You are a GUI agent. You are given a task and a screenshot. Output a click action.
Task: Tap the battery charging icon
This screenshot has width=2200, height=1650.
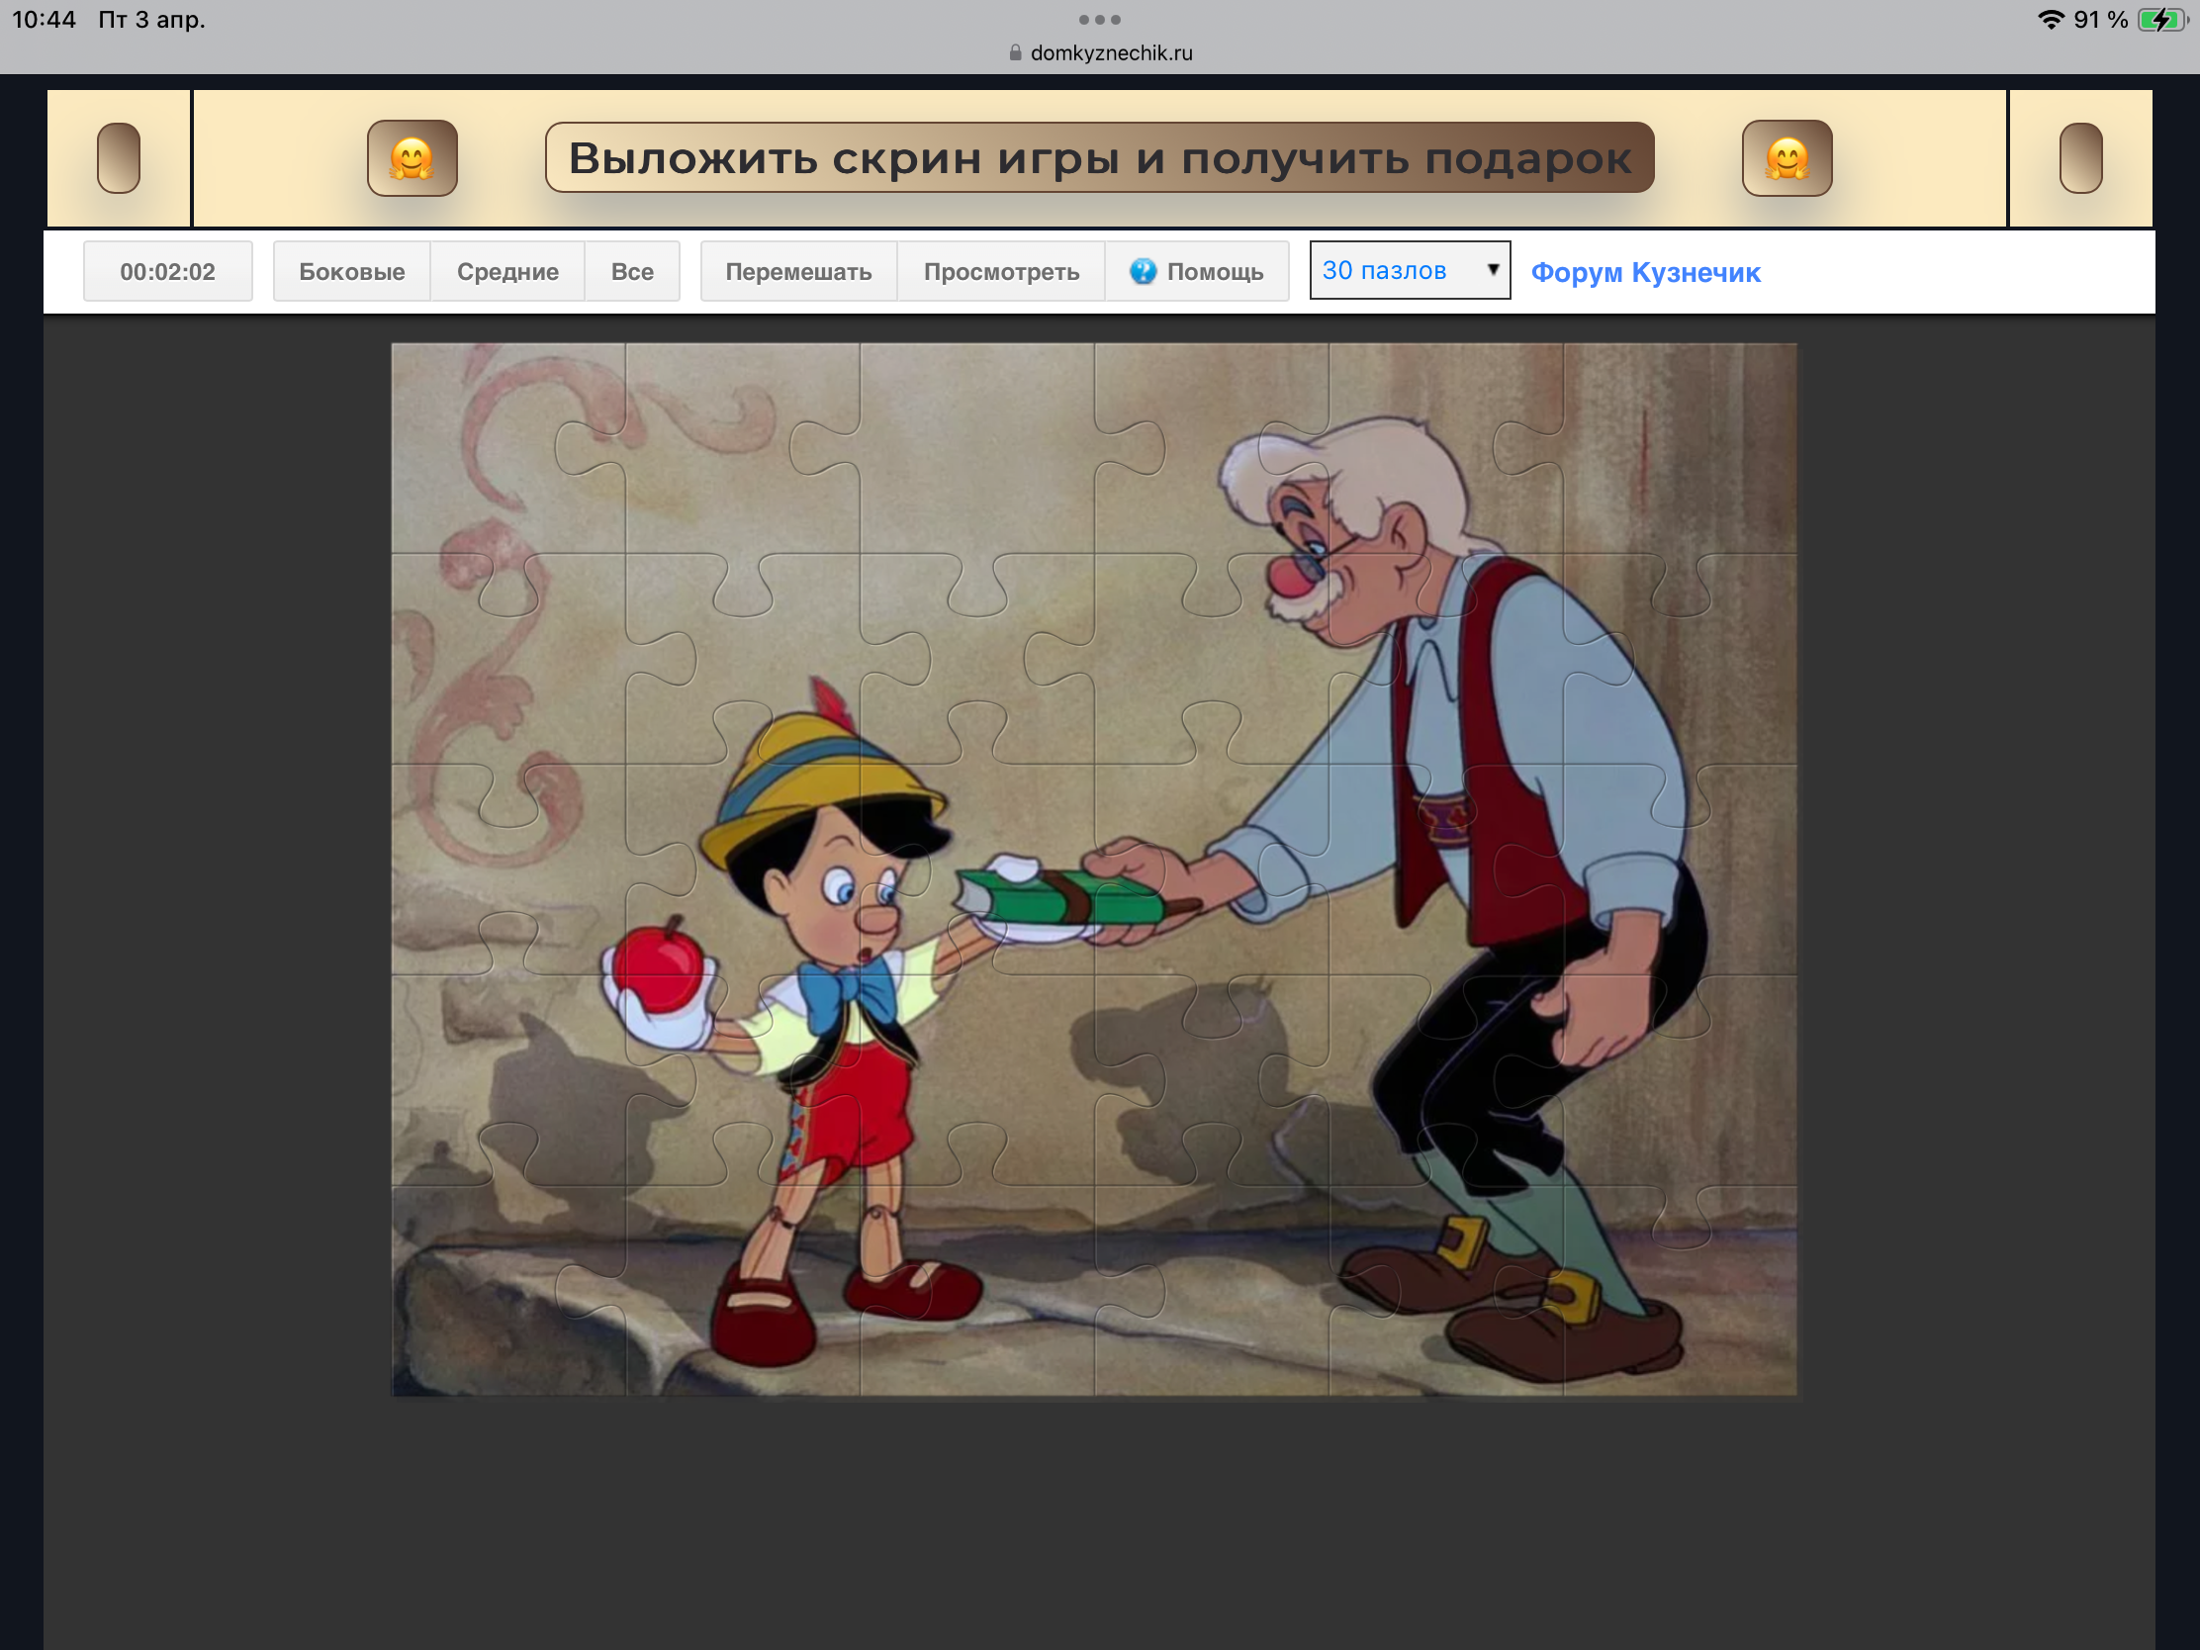coord(2162,20)
